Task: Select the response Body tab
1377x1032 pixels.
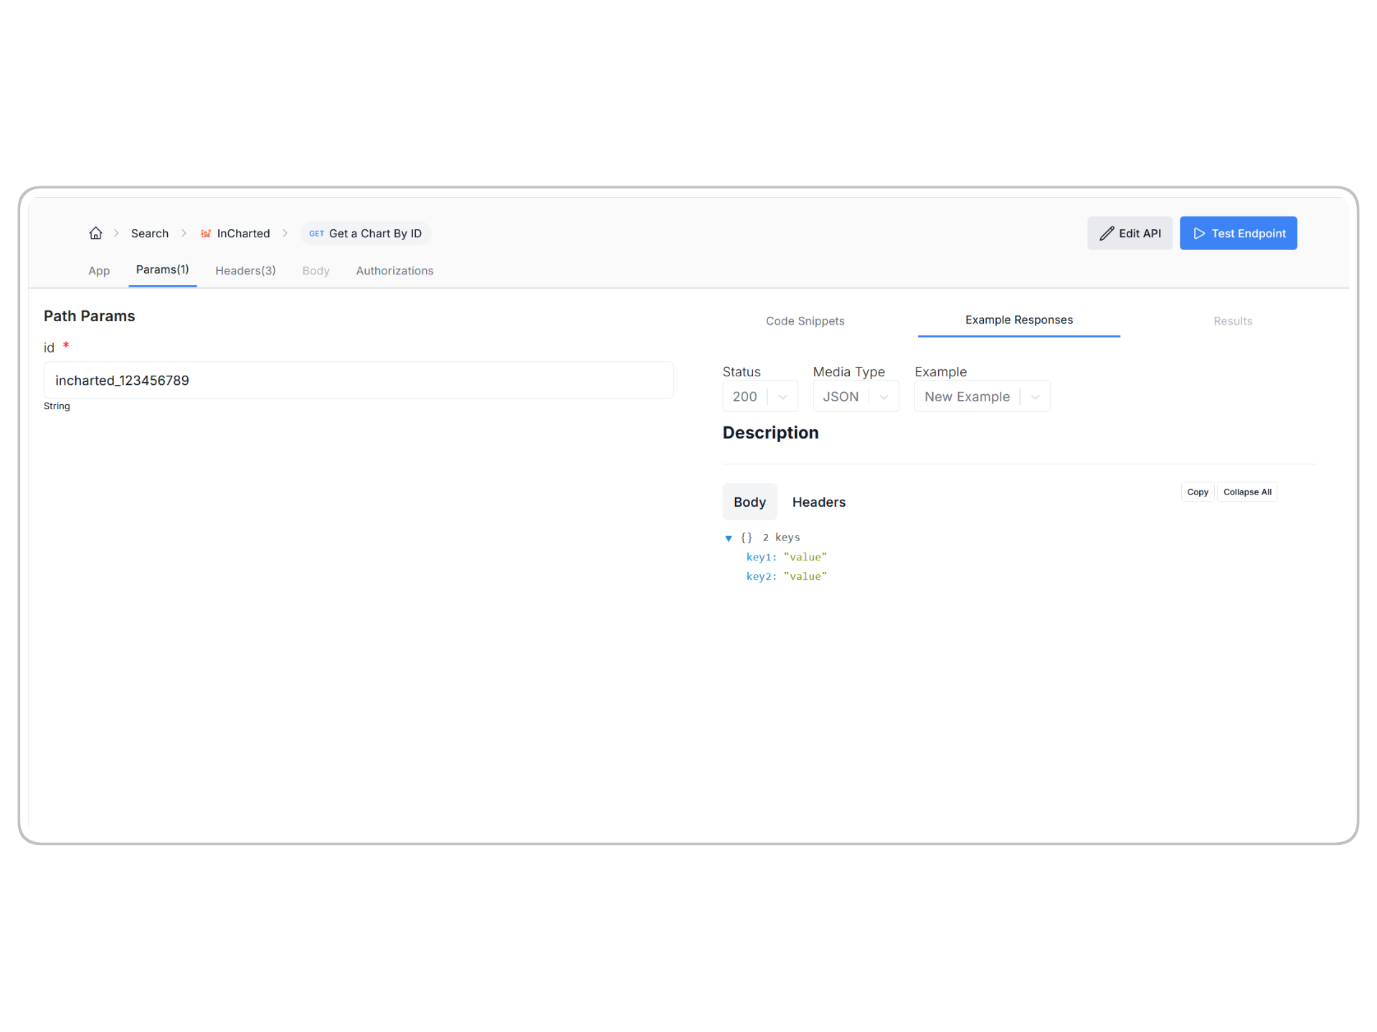Action: point(749,502)
